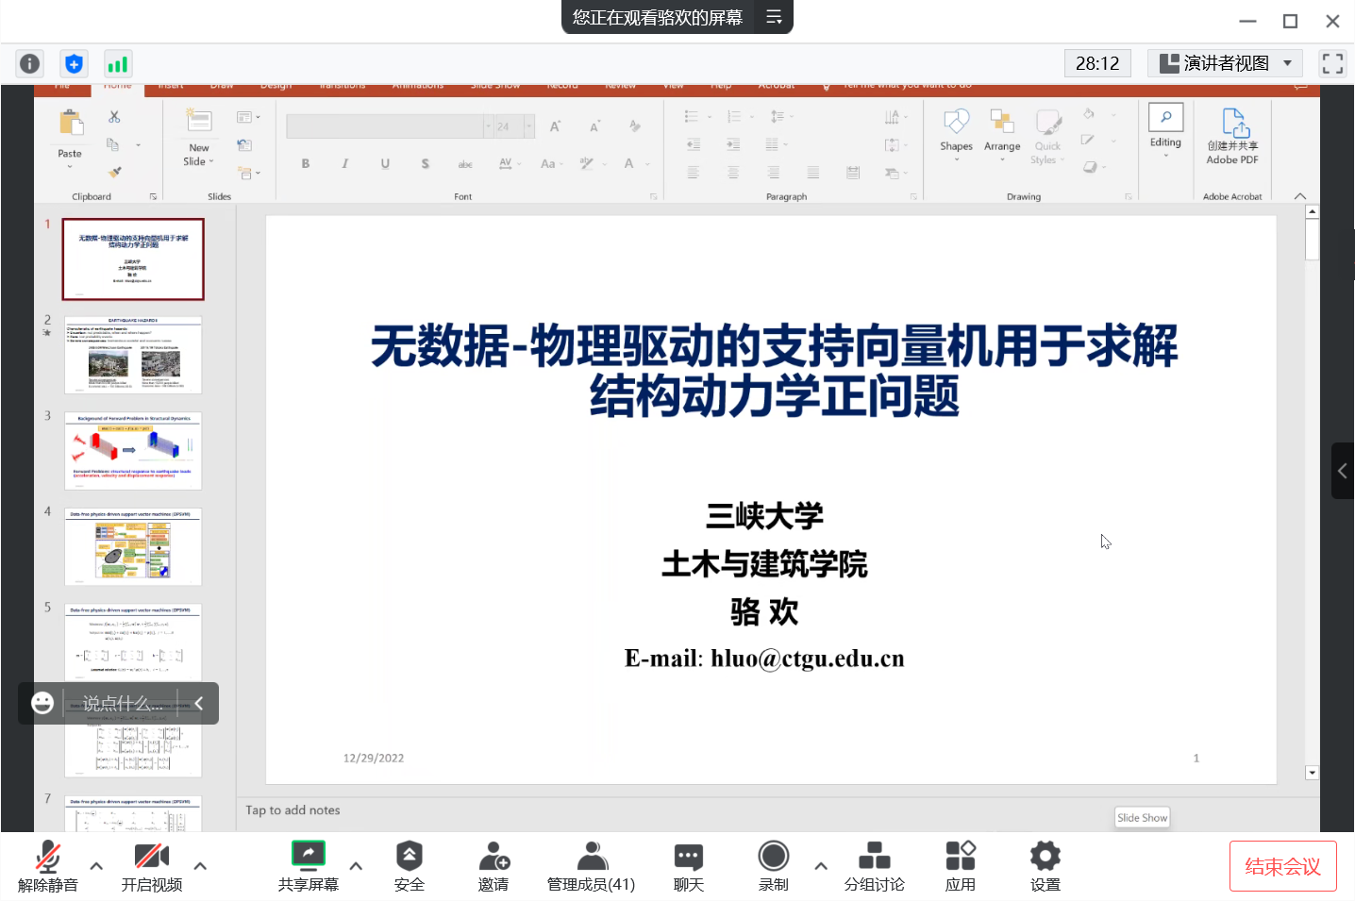The height and width of the screenshot is (901, 1355).
Task: Collapse the PowerPoint ribbon
Action: pos(1300,196)
